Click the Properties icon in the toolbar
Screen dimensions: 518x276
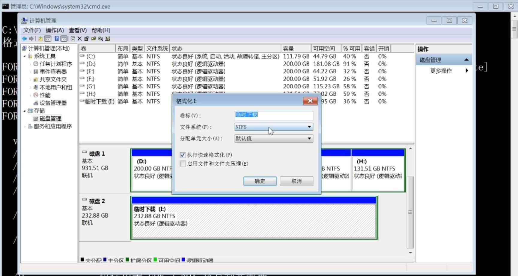tap(87, 39)
